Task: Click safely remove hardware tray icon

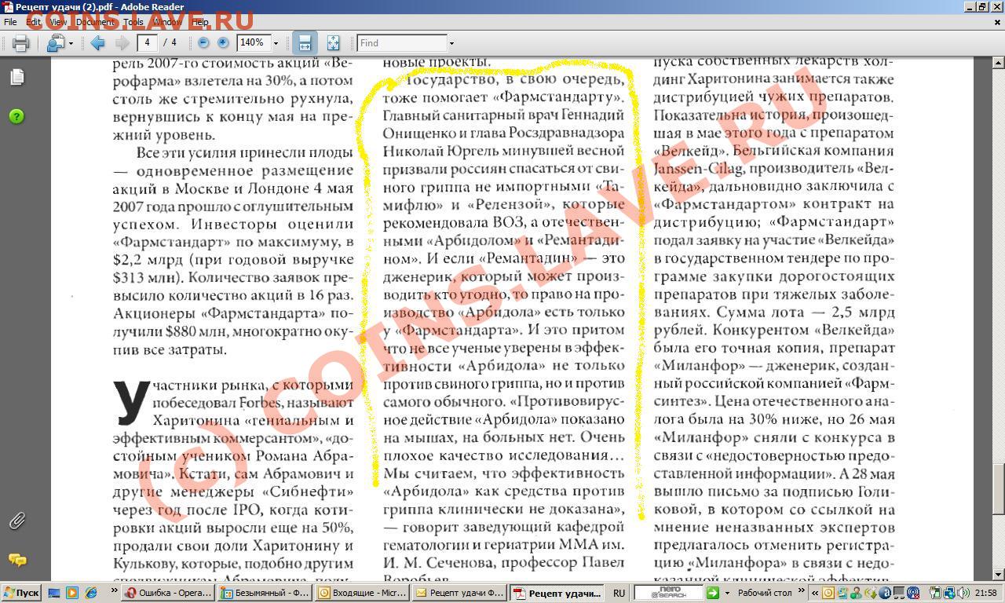Action: (x=936, y=594)
